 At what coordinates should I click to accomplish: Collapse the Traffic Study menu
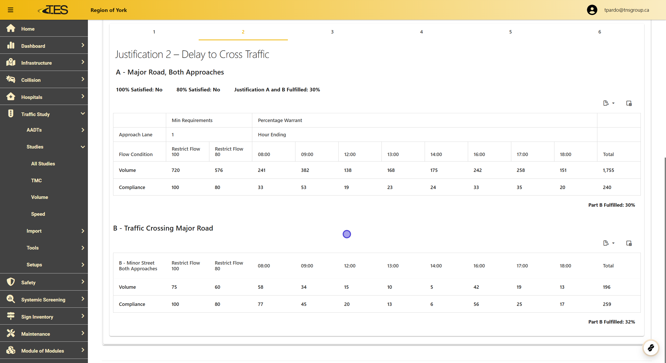[x=83, y=114]
